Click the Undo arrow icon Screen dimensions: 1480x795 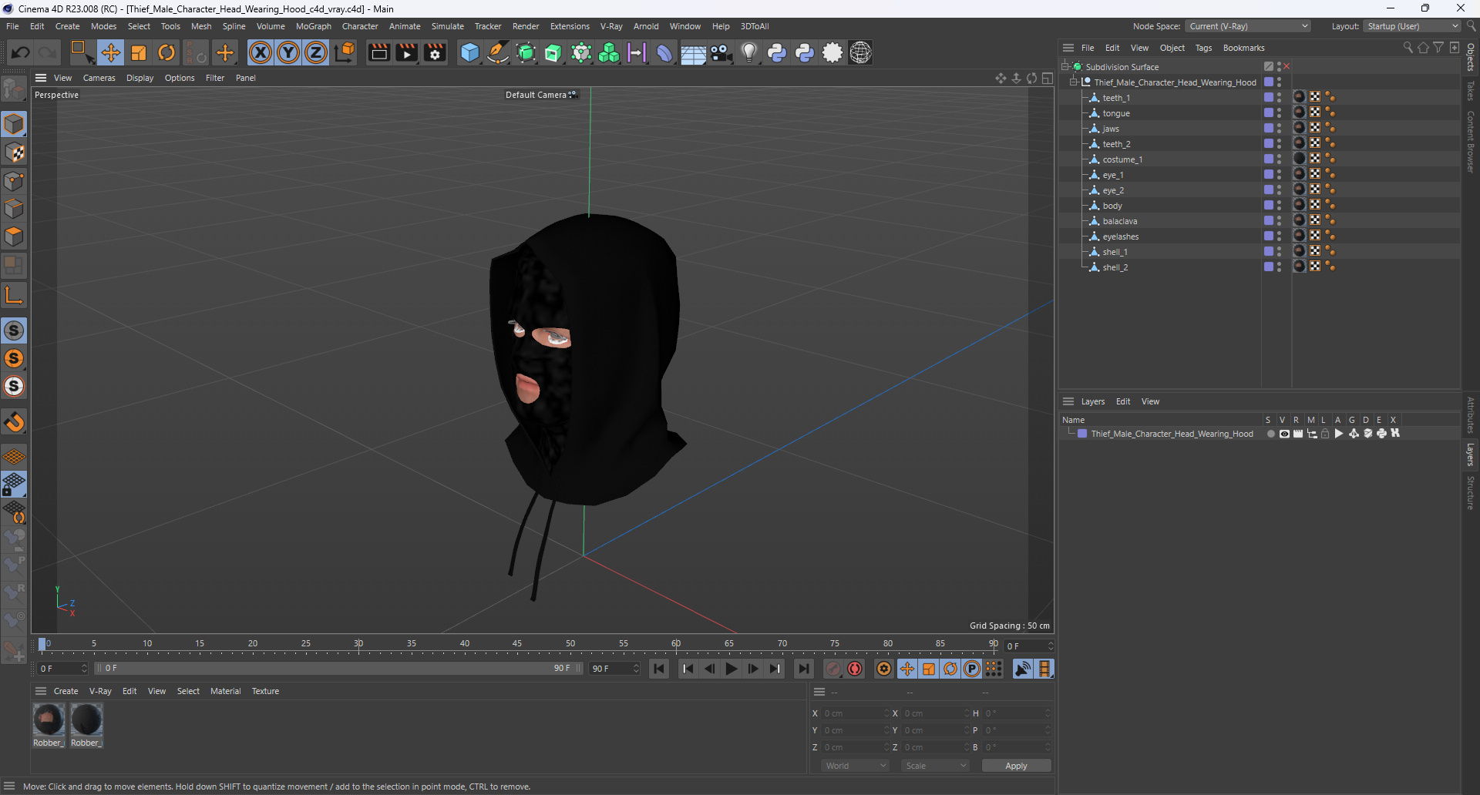coord(21,52)
